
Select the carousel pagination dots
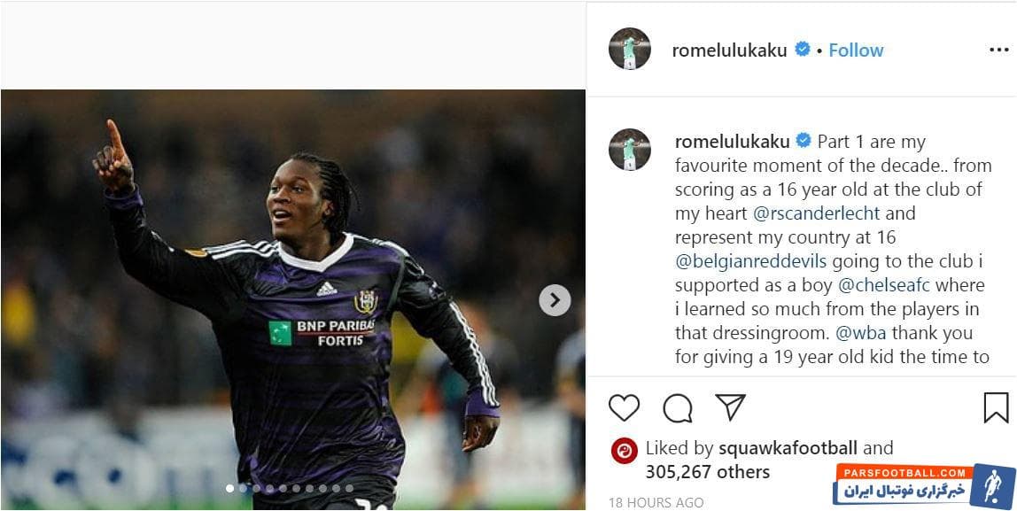290,488
